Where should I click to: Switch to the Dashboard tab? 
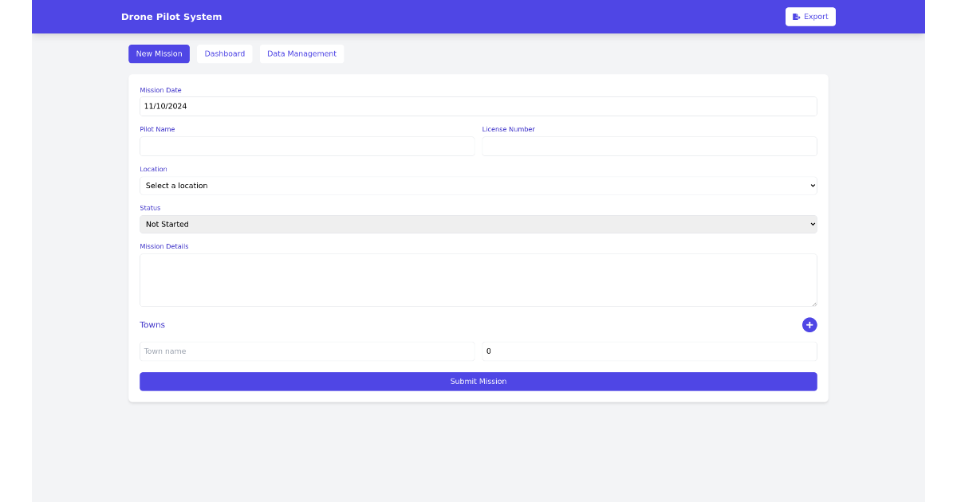(224, 53)
